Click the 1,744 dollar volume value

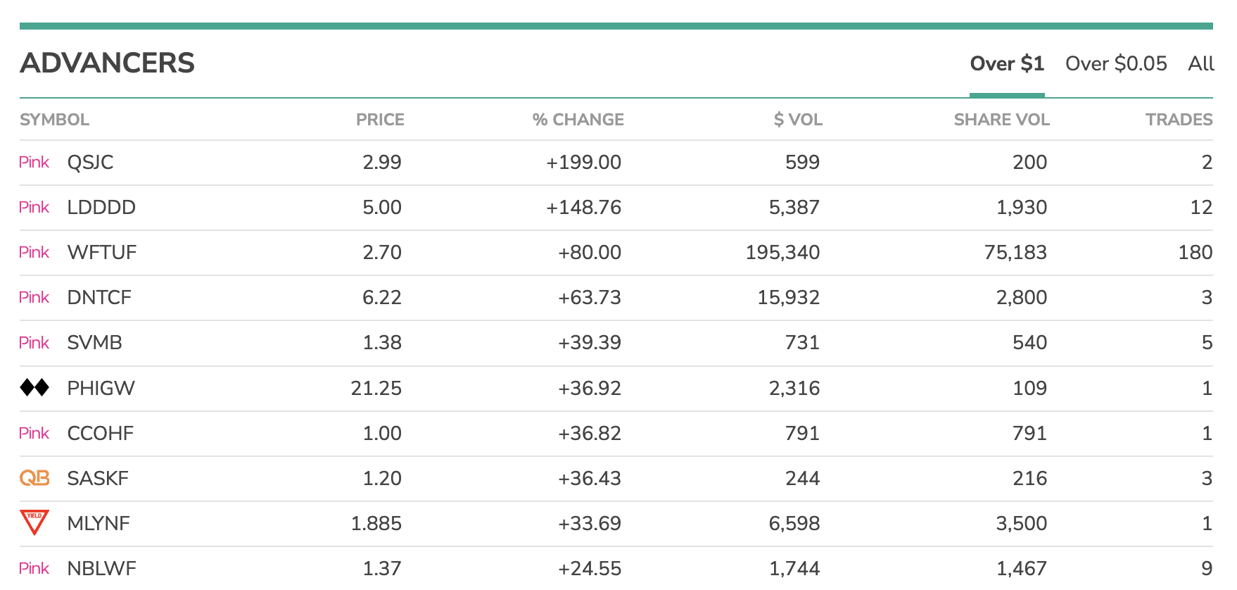[794, 568]
